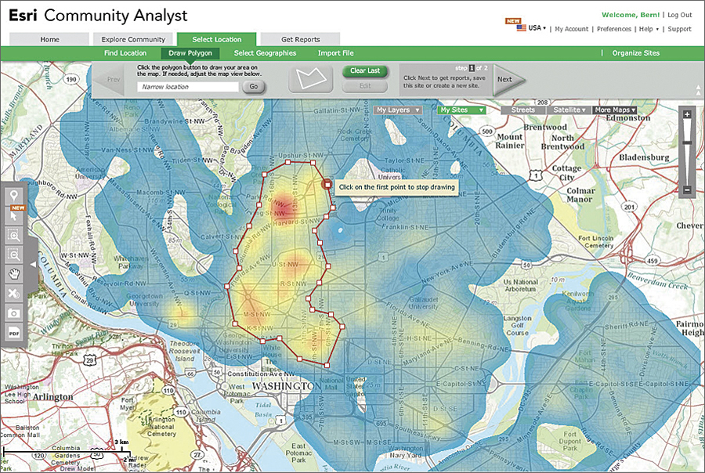Image resolution: width=705 pixels, height=473 pixels.
Task: Select the location pin tool
Action: (x=14, y=196)
